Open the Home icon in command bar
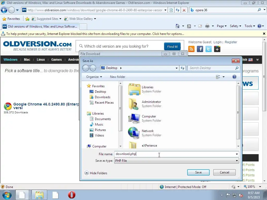Viewport: 267px width, 200px height. [x=177, y=26]
